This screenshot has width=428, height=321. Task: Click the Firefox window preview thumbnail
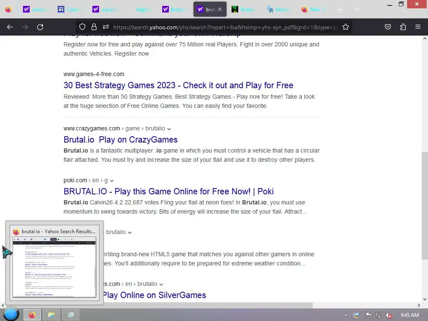[x=54, y=267]
